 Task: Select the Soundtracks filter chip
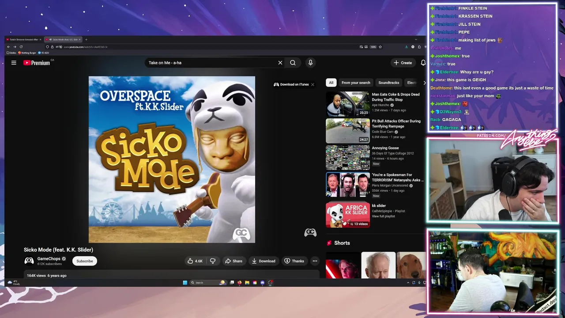click(x=389, y=83)
